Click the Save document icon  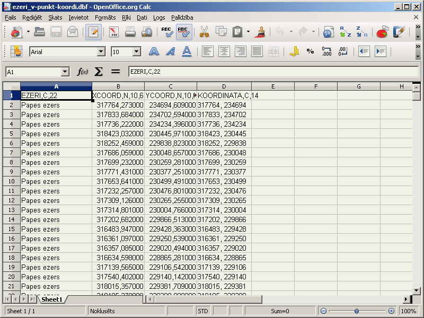coord(56,32)
